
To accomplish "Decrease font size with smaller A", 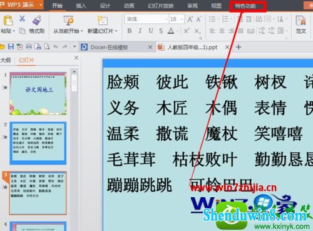I will 198,19.
